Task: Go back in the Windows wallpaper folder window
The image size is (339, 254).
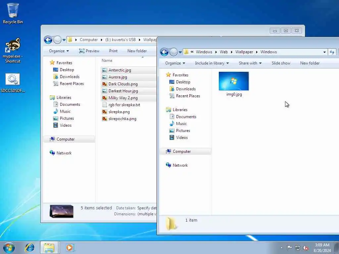Action: tap(164, 52)
